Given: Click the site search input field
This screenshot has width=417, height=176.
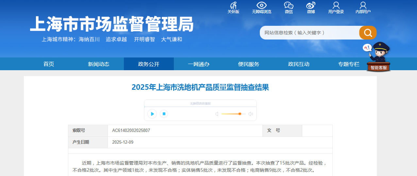Looking at the screenshot, I should [x=309, y=33].
